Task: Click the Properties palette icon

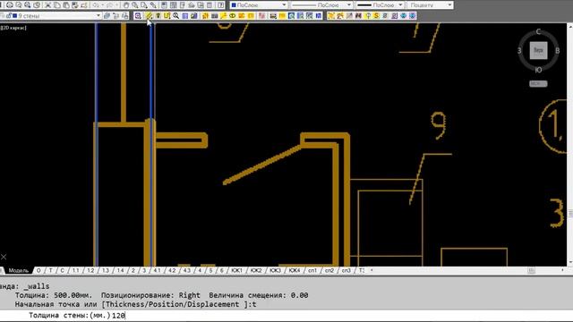Action: pos(164,5)
